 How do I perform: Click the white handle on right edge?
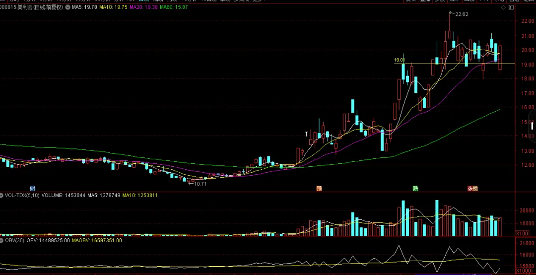[x=532, y=126]
